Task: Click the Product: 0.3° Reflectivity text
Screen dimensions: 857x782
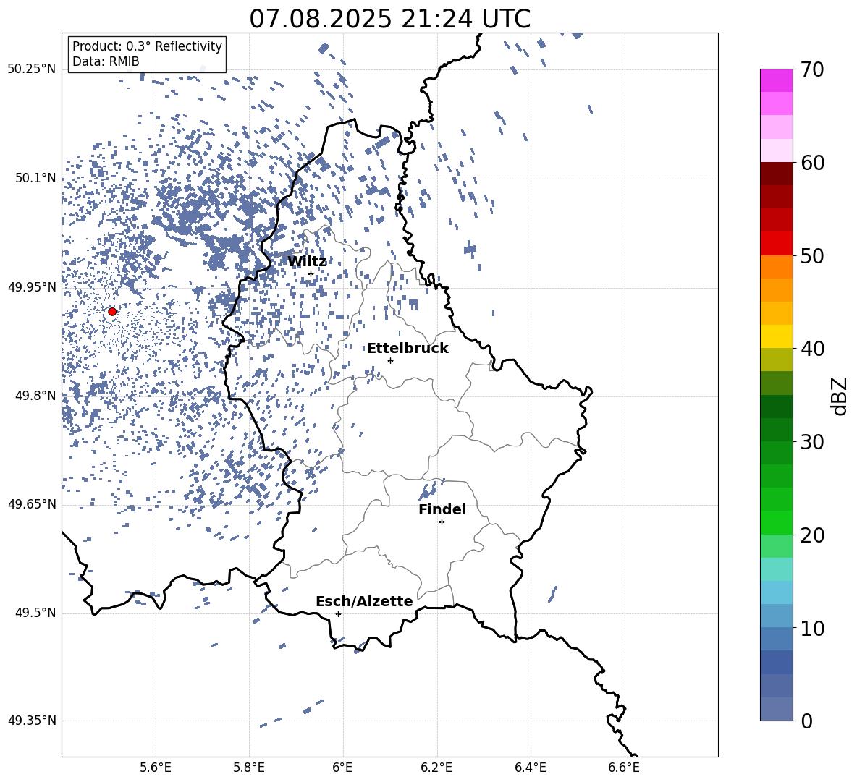Action: (147, 46)
